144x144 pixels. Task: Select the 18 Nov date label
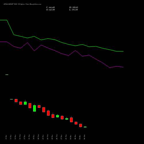29,137
